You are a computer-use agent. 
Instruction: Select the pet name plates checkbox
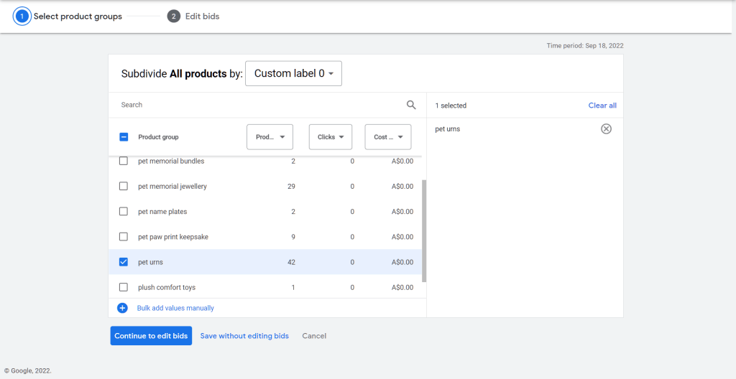pyautogui.click(x=124, y=212)
